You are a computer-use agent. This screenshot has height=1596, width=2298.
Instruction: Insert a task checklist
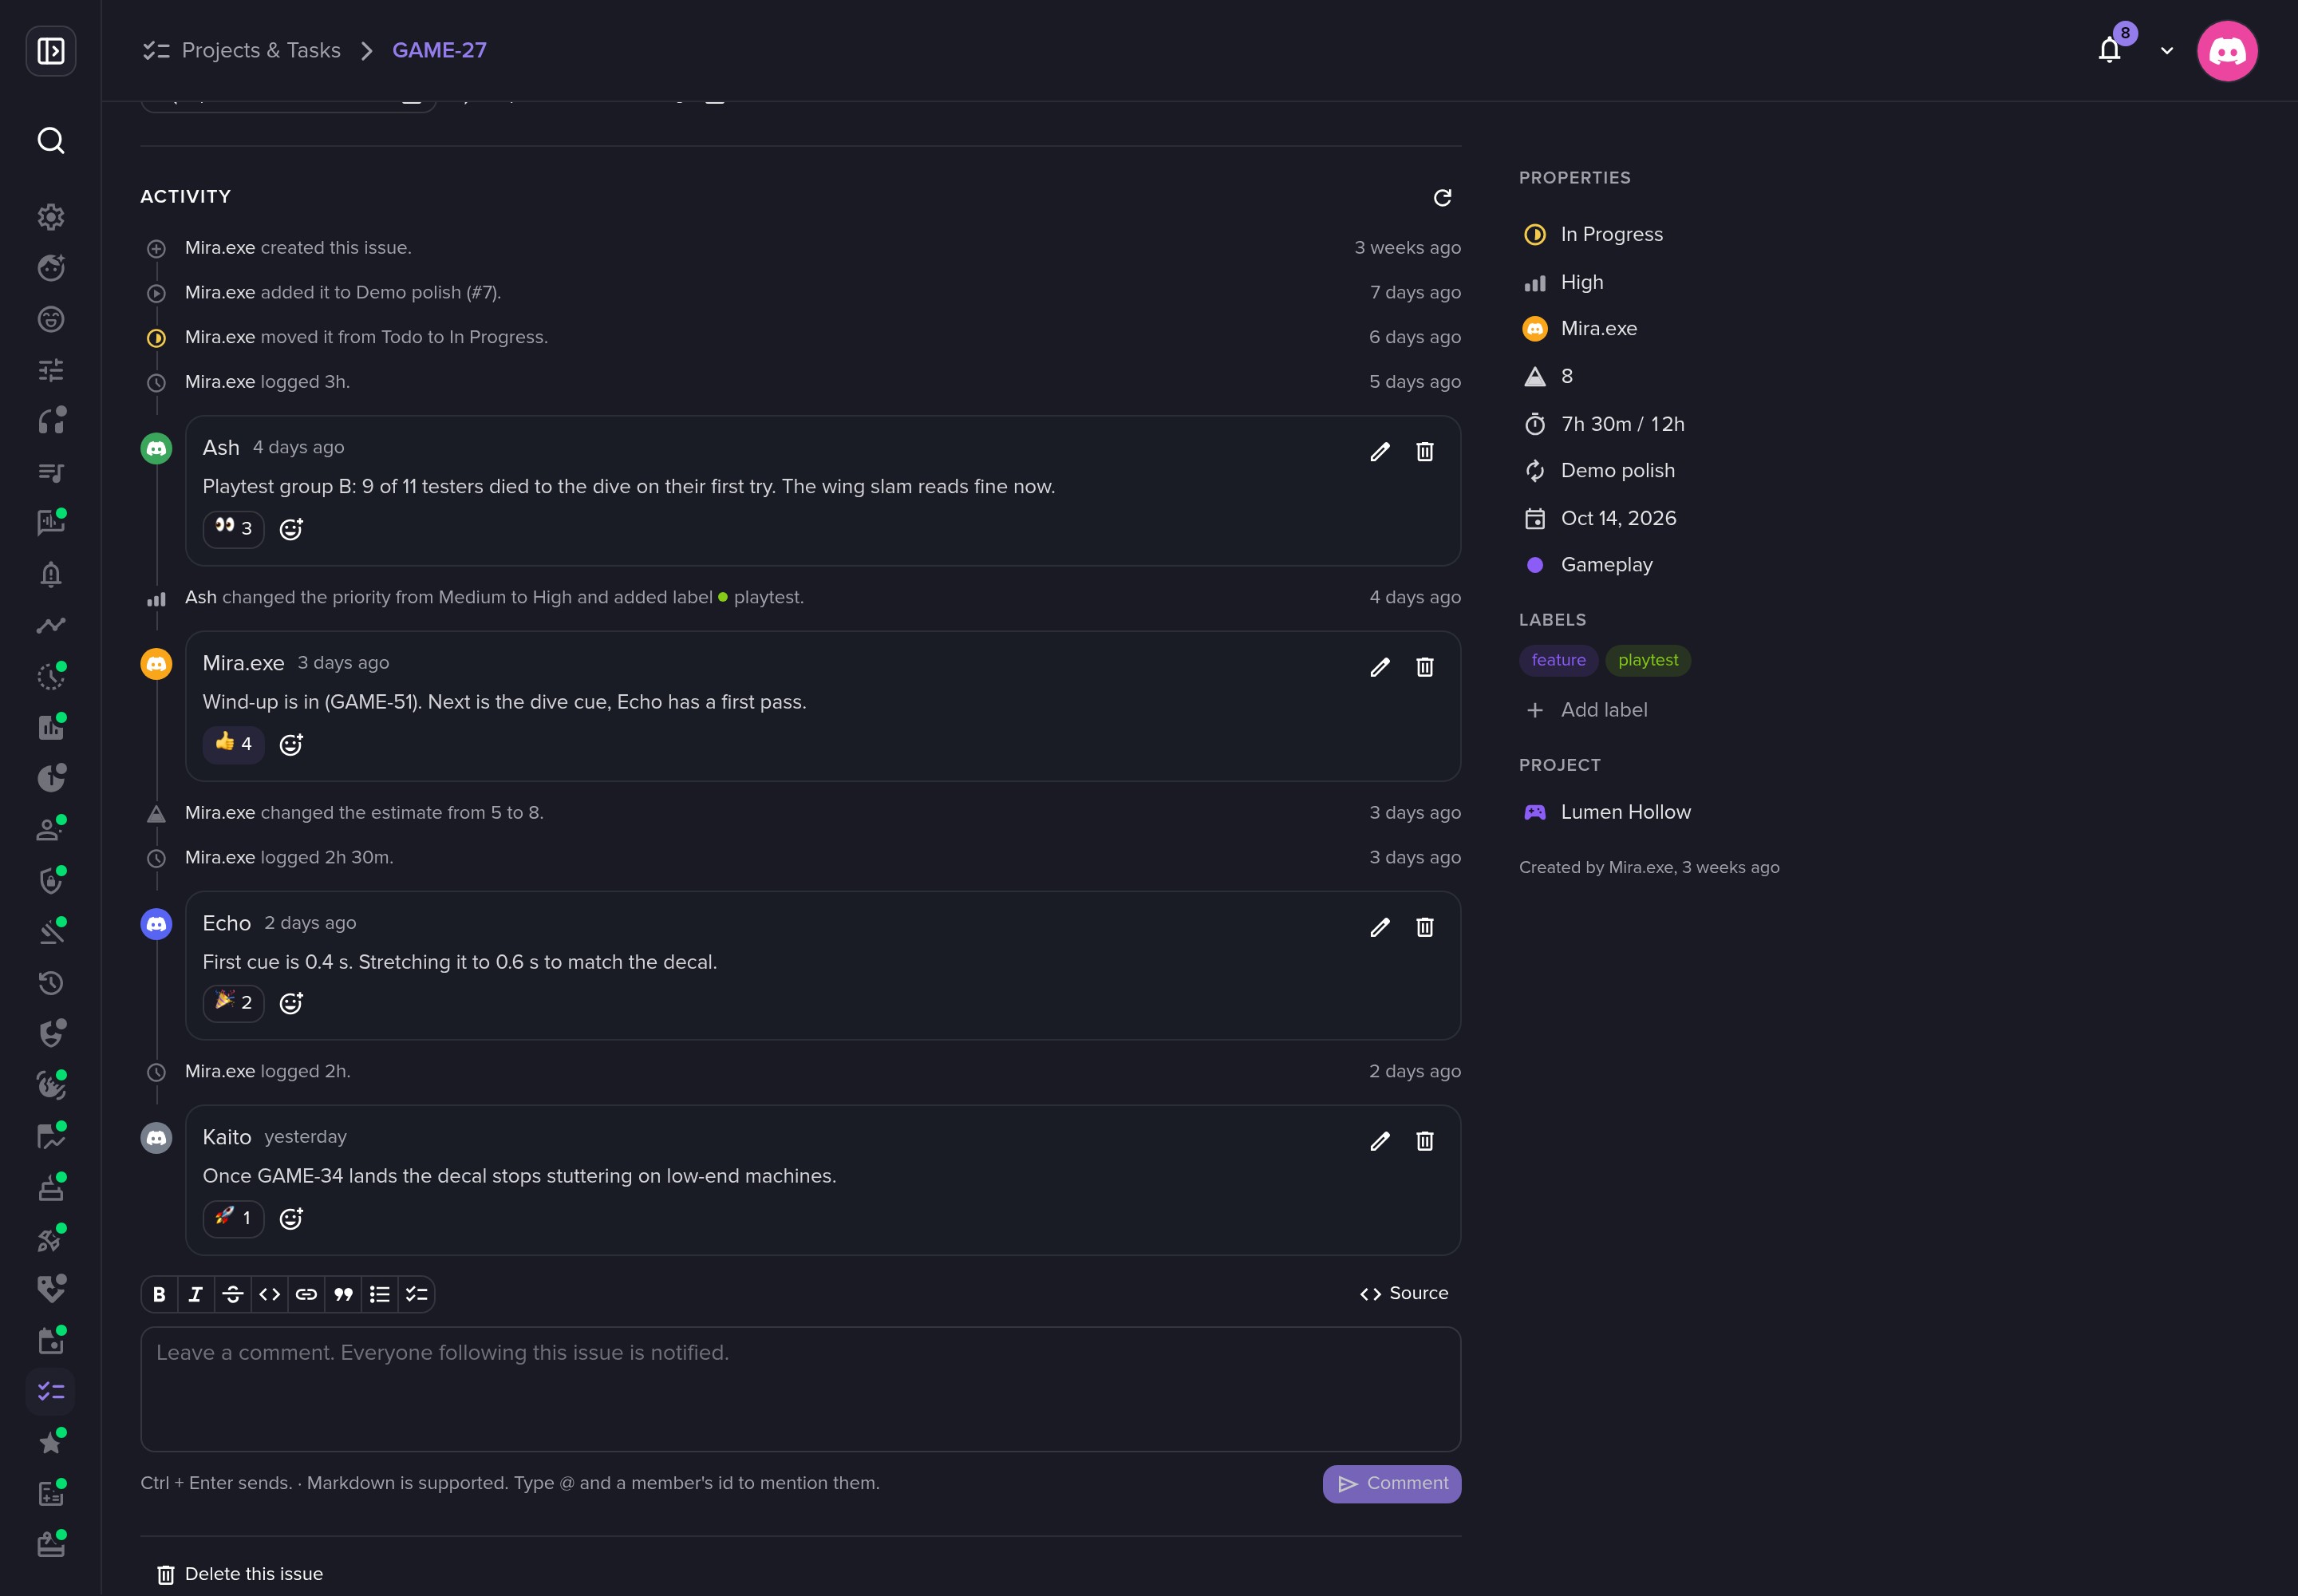tap(417, 1294)
